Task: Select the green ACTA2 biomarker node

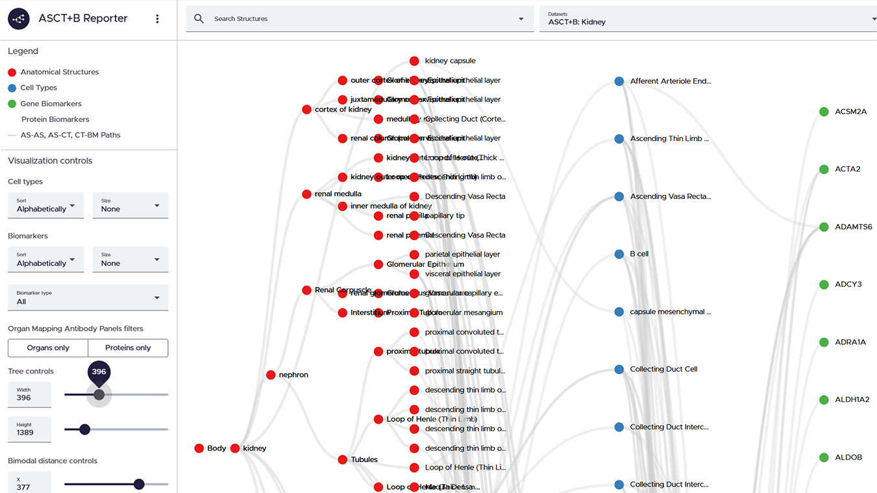Action: [x=824, y=169]
